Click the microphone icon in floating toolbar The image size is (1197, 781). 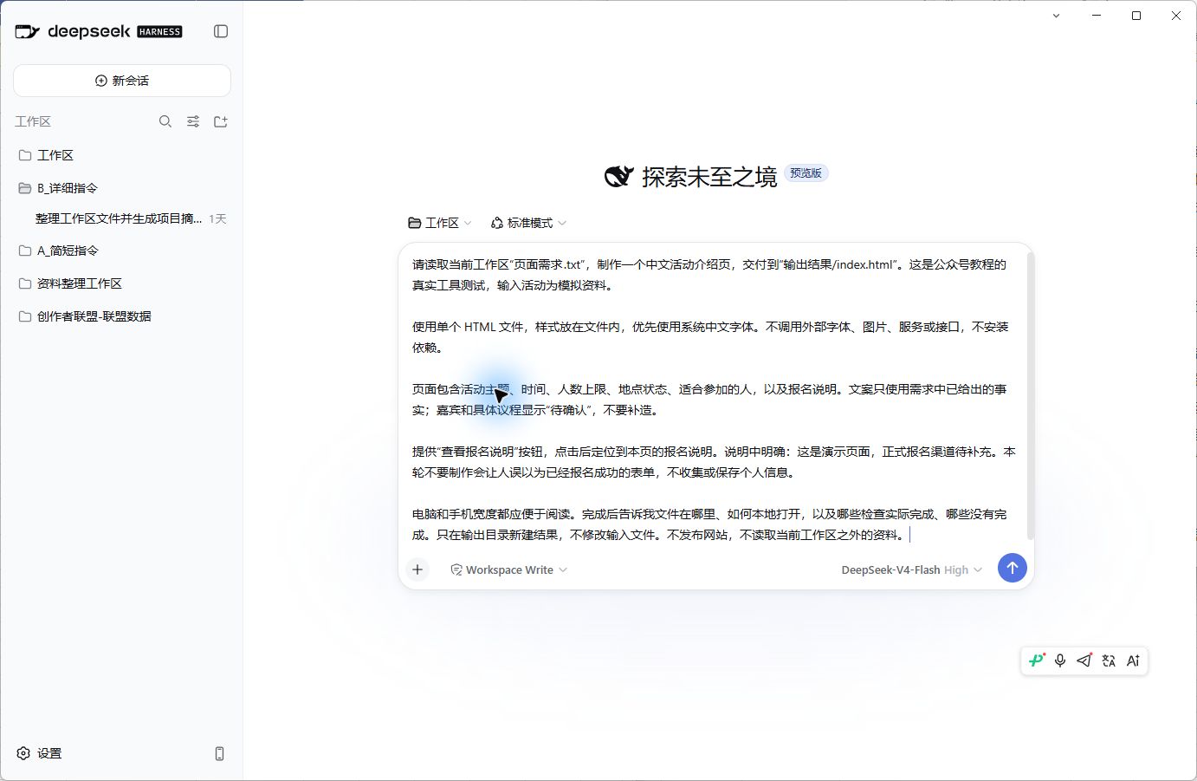(x=1060, y=661)
